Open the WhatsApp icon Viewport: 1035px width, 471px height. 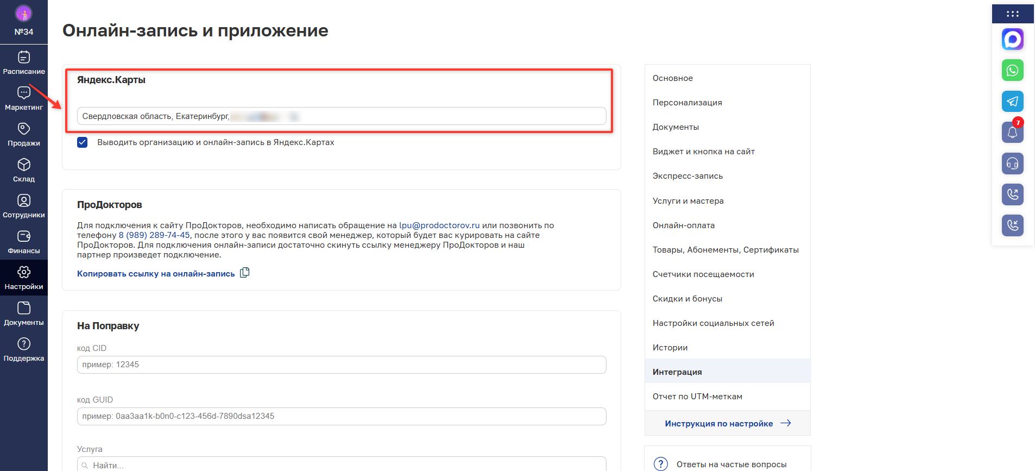[x=1013, y=70]
